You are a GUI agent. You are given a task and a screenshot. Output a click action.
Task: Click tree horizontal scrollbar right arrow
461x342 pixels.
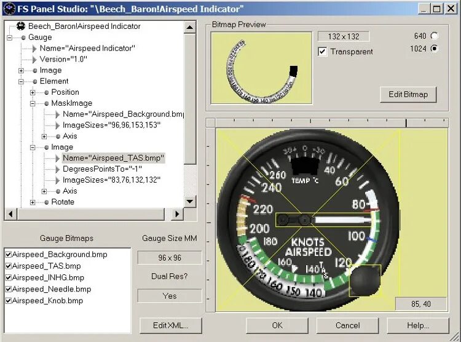tap(177, 214)
